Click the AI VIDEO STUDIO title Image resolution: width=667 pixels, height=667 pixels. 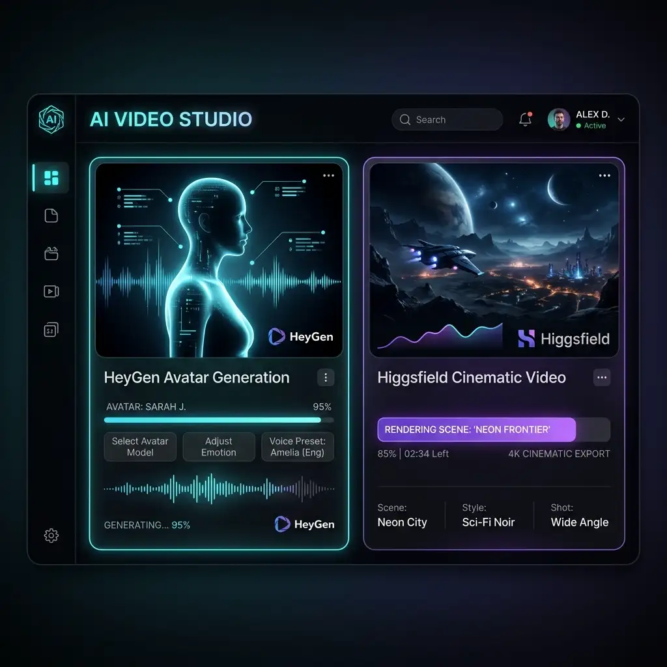(x=171, y=120)
